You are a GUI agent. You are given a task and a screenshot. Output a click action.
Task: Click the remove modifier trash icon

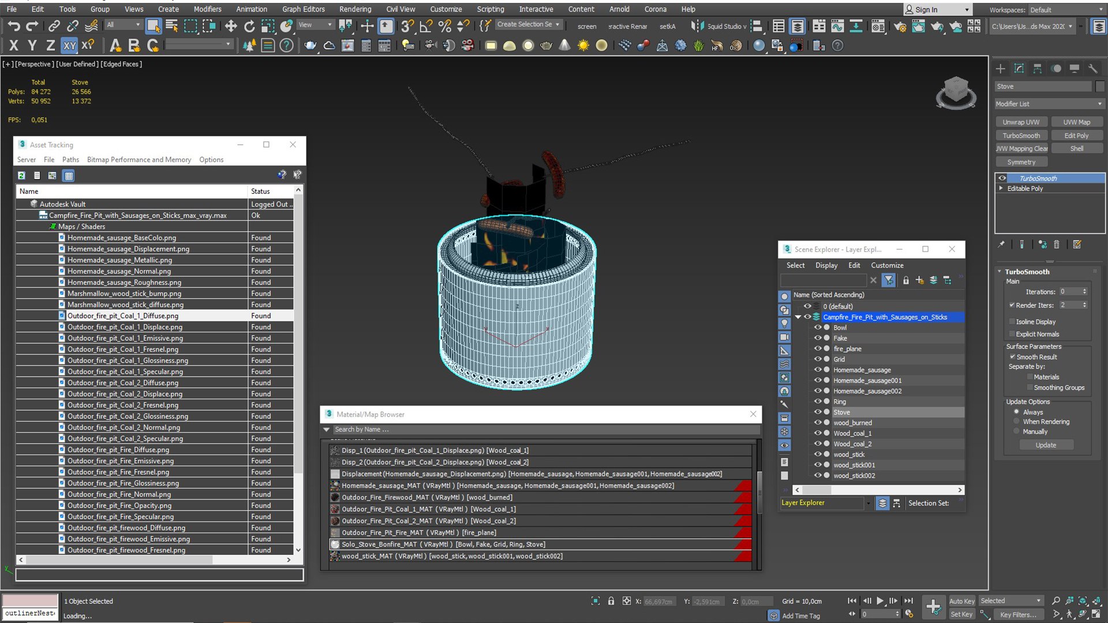1057,245
